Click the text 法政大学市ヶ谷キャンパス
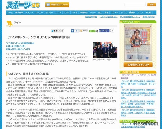This screenshot has height=129, width=162. (18, 49)
